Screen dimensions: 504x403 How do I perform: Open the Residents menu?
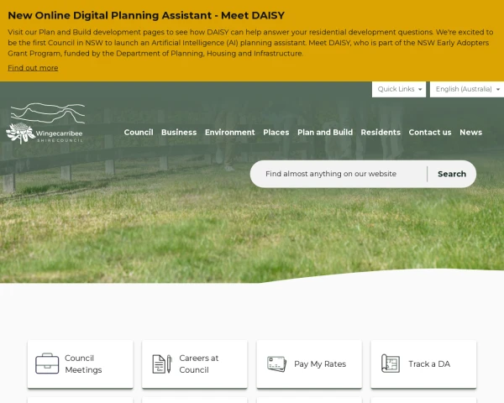pyautogui.click(x=381, y=133)
